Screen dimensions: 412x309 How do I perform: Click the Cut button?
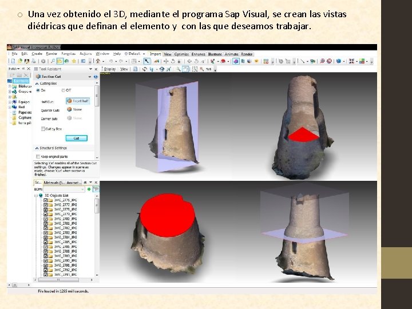coord(77,138)
